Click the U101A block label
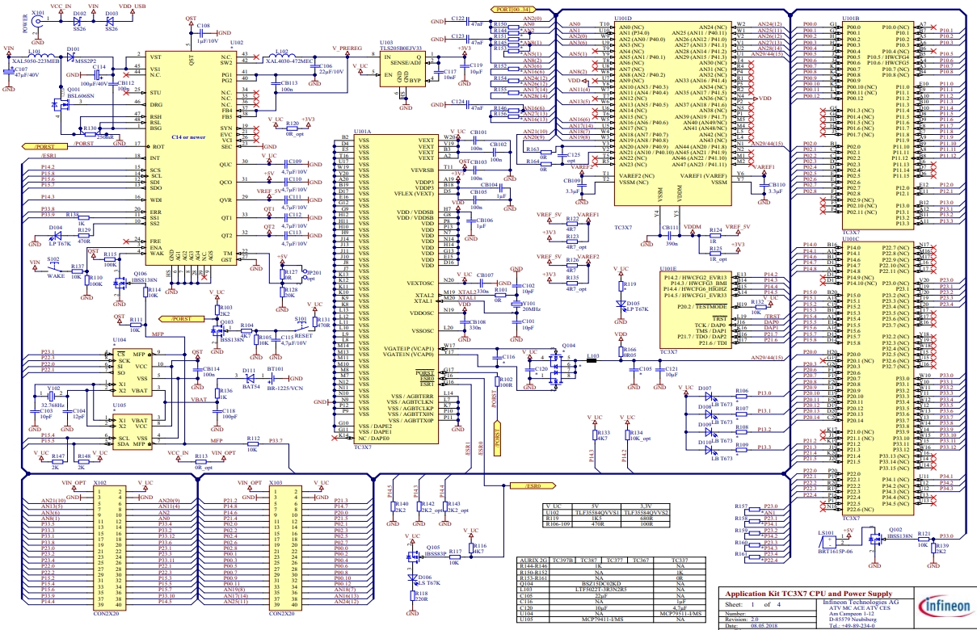Screen dimensions: 977x630 [362, 131]
